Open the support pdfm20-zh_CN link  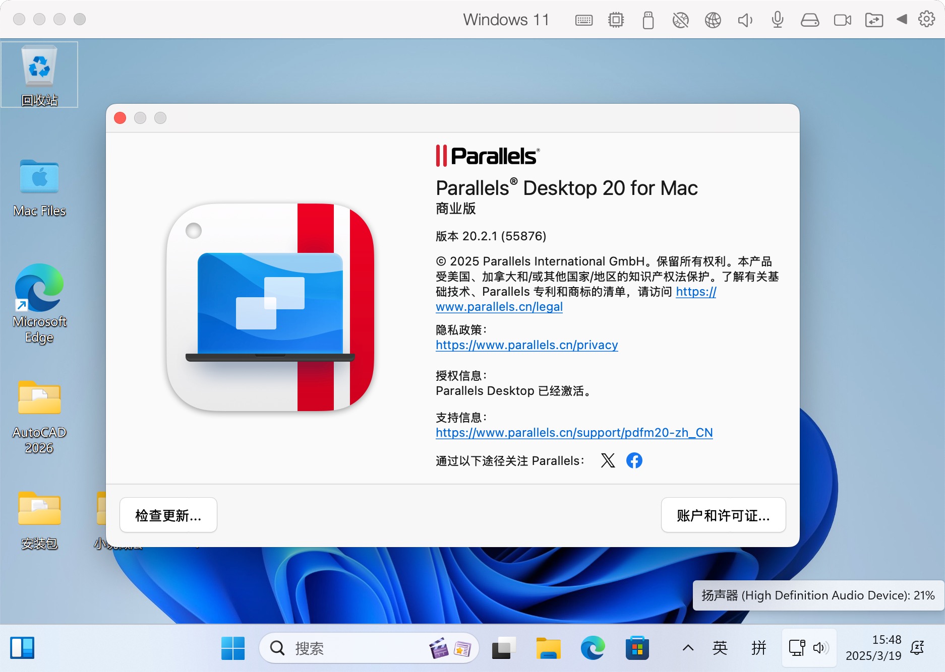point(574,433)
